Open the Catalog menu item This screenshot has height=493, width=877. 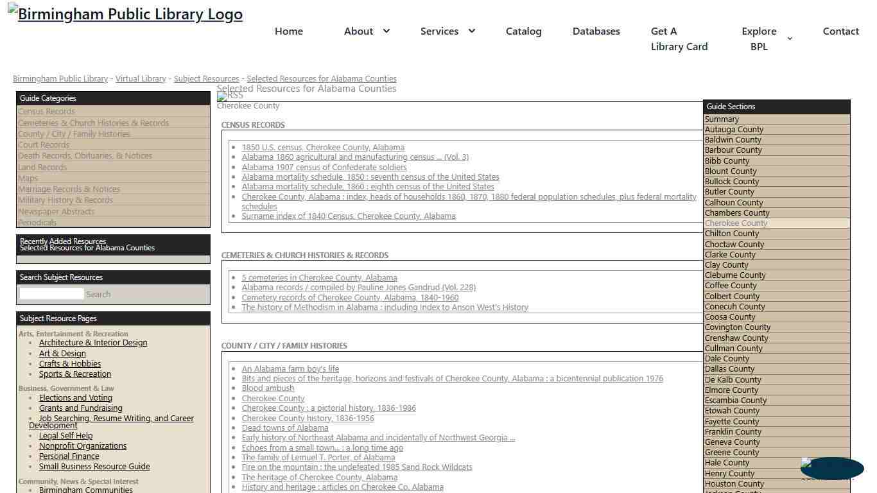click(523, 31)
